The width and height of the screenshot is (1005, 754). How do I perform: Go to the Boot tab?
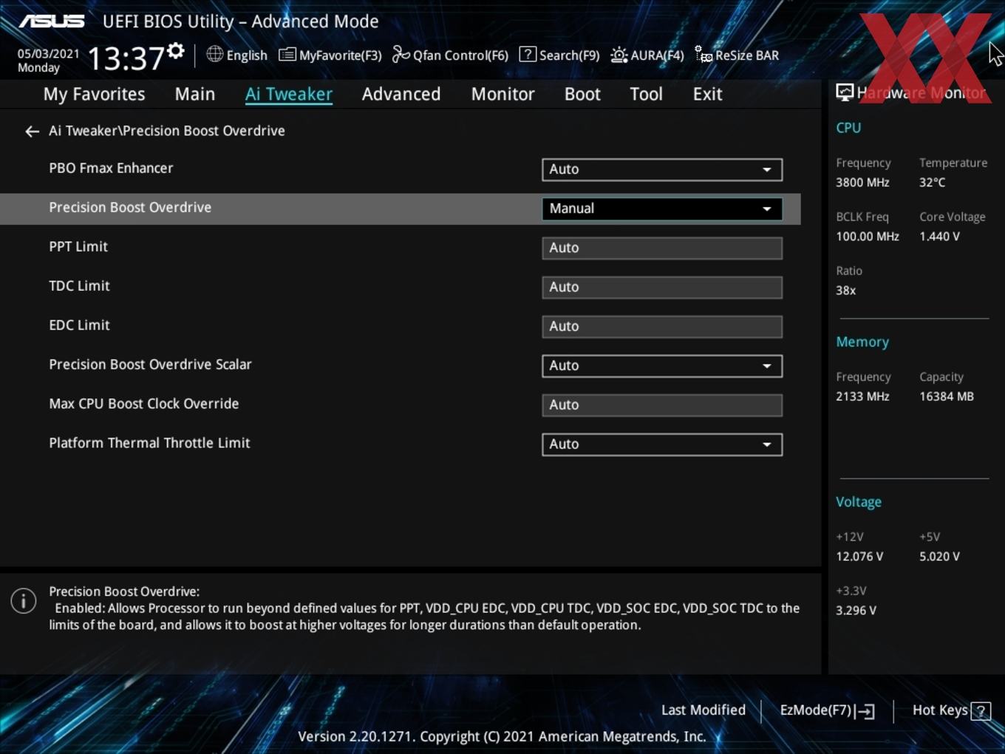[x=582, y=94]
